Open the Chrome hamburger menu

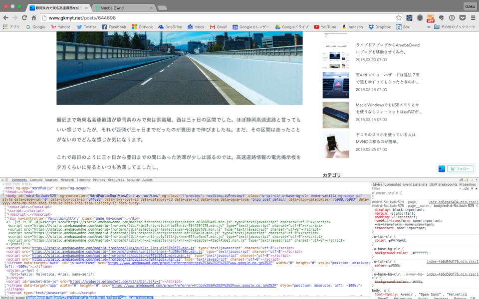click(473, 18)
